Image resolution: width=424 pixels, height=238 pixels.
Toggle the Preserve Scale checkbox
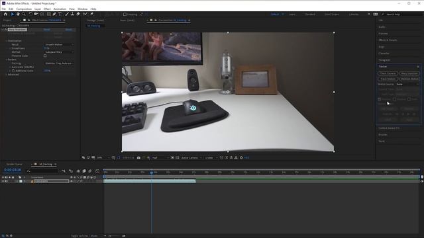pos(45,56)
